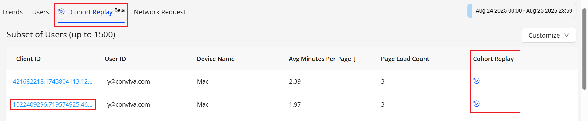Viewport: 588px width, 121px height.
Task: Click the sort arrow beside Avg Minutes Per Page
Action: pos(355,59)
